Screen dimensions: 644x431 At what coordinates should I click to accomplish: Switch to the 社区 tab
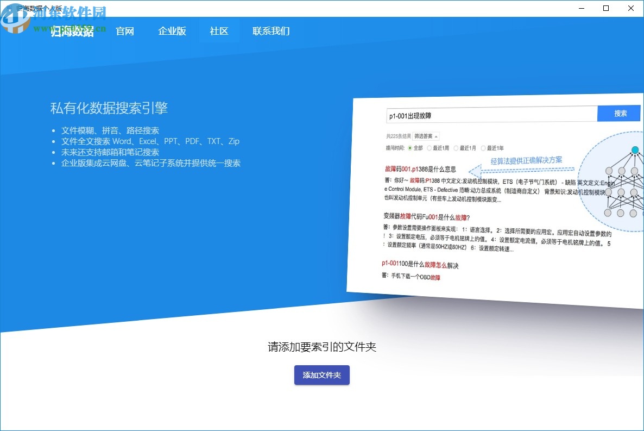click(219, 31)
